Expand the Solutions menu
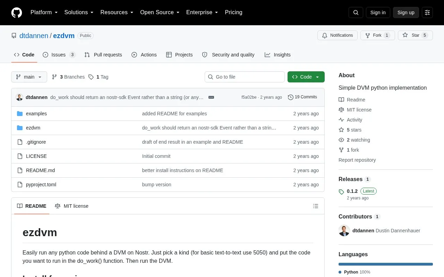This screenshot has width=444, height=277. click(79, 12)
